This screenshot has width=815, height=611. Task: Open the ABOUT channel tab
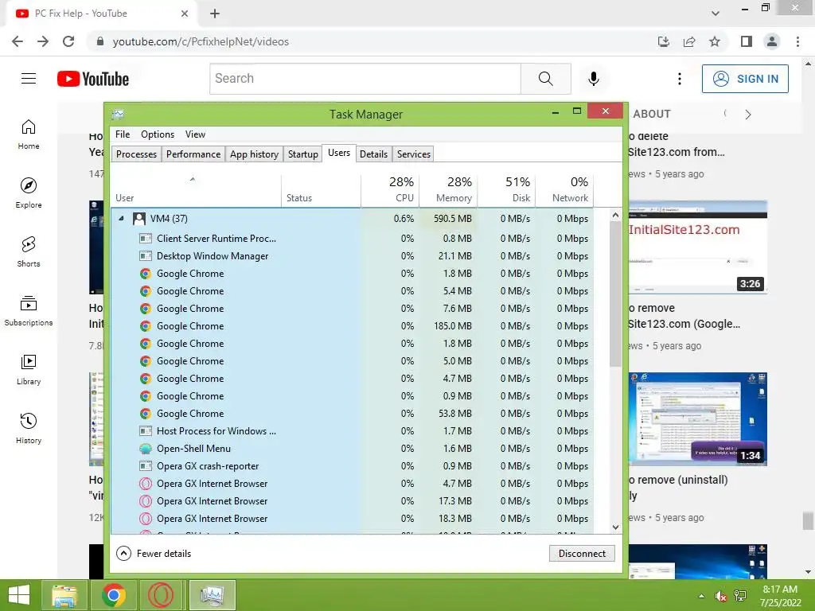652,114
